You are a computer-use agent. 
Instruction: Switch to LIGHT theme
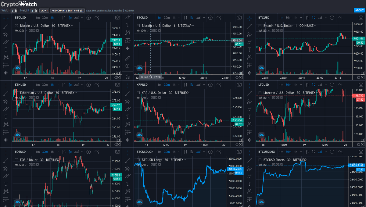[x=44, y=10]
